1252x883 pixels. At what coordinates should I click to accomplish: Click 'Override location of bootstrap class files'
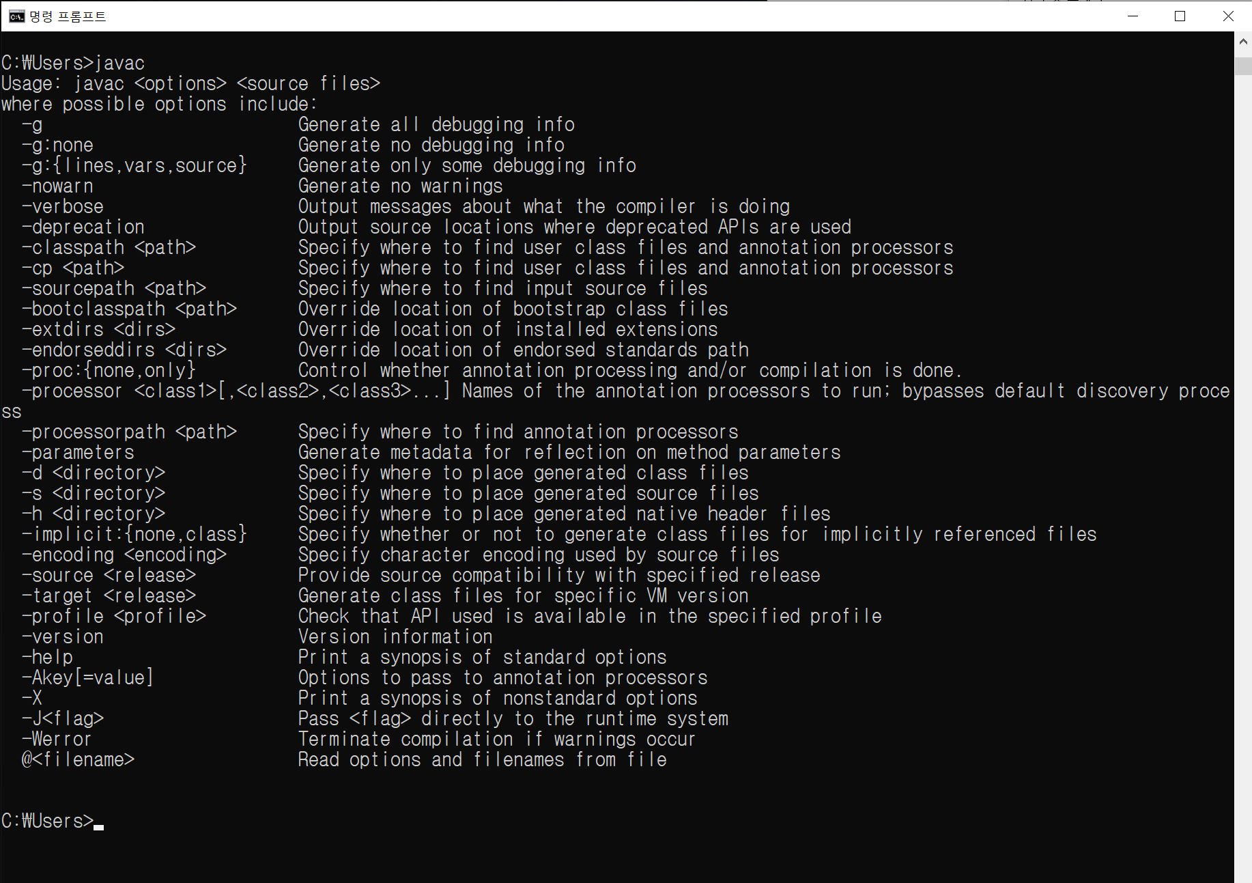click(513, 309)
